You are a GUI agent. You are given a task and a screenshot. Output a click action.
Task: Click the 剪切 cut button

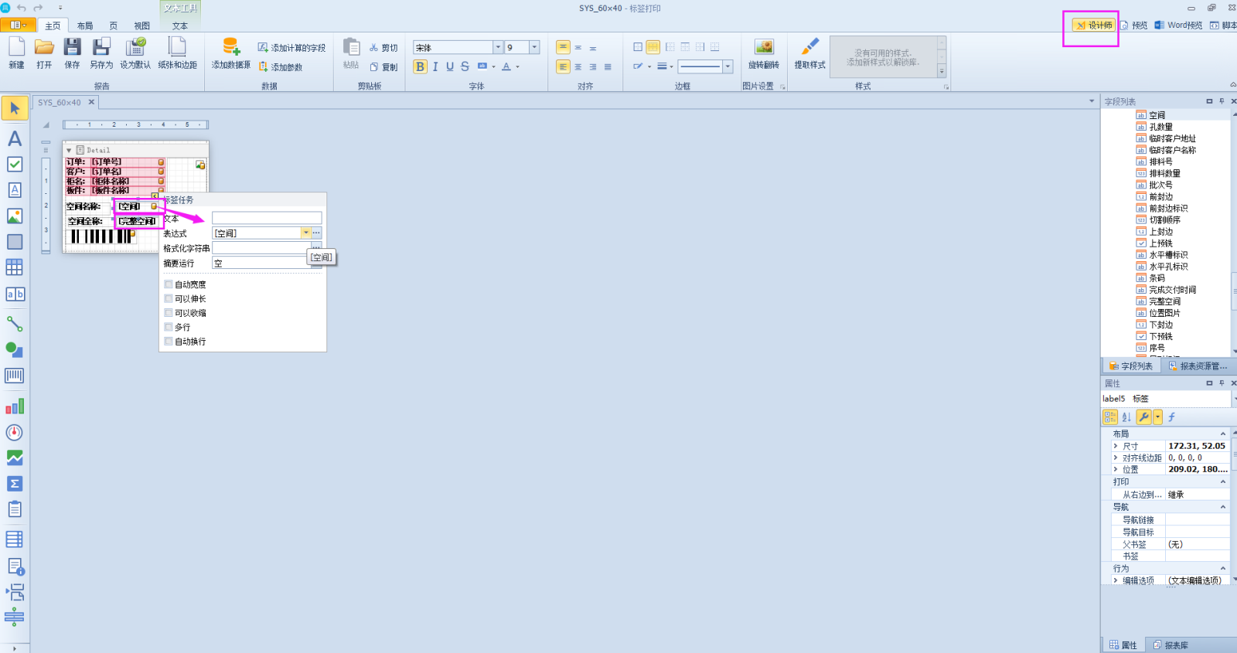(x=383, y=48)
